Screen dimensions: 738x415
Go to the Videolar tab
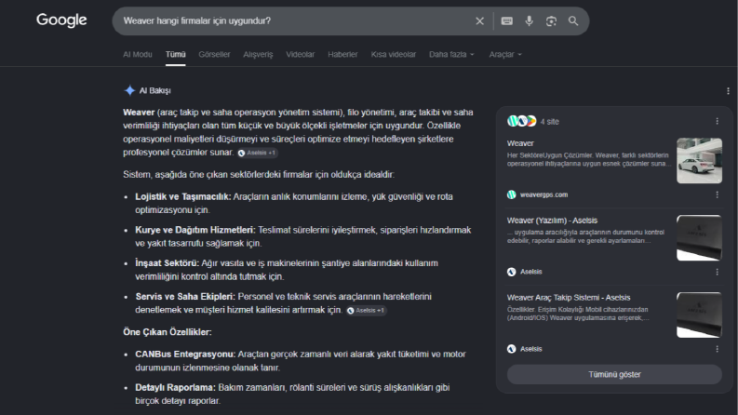tap(301, 55)
